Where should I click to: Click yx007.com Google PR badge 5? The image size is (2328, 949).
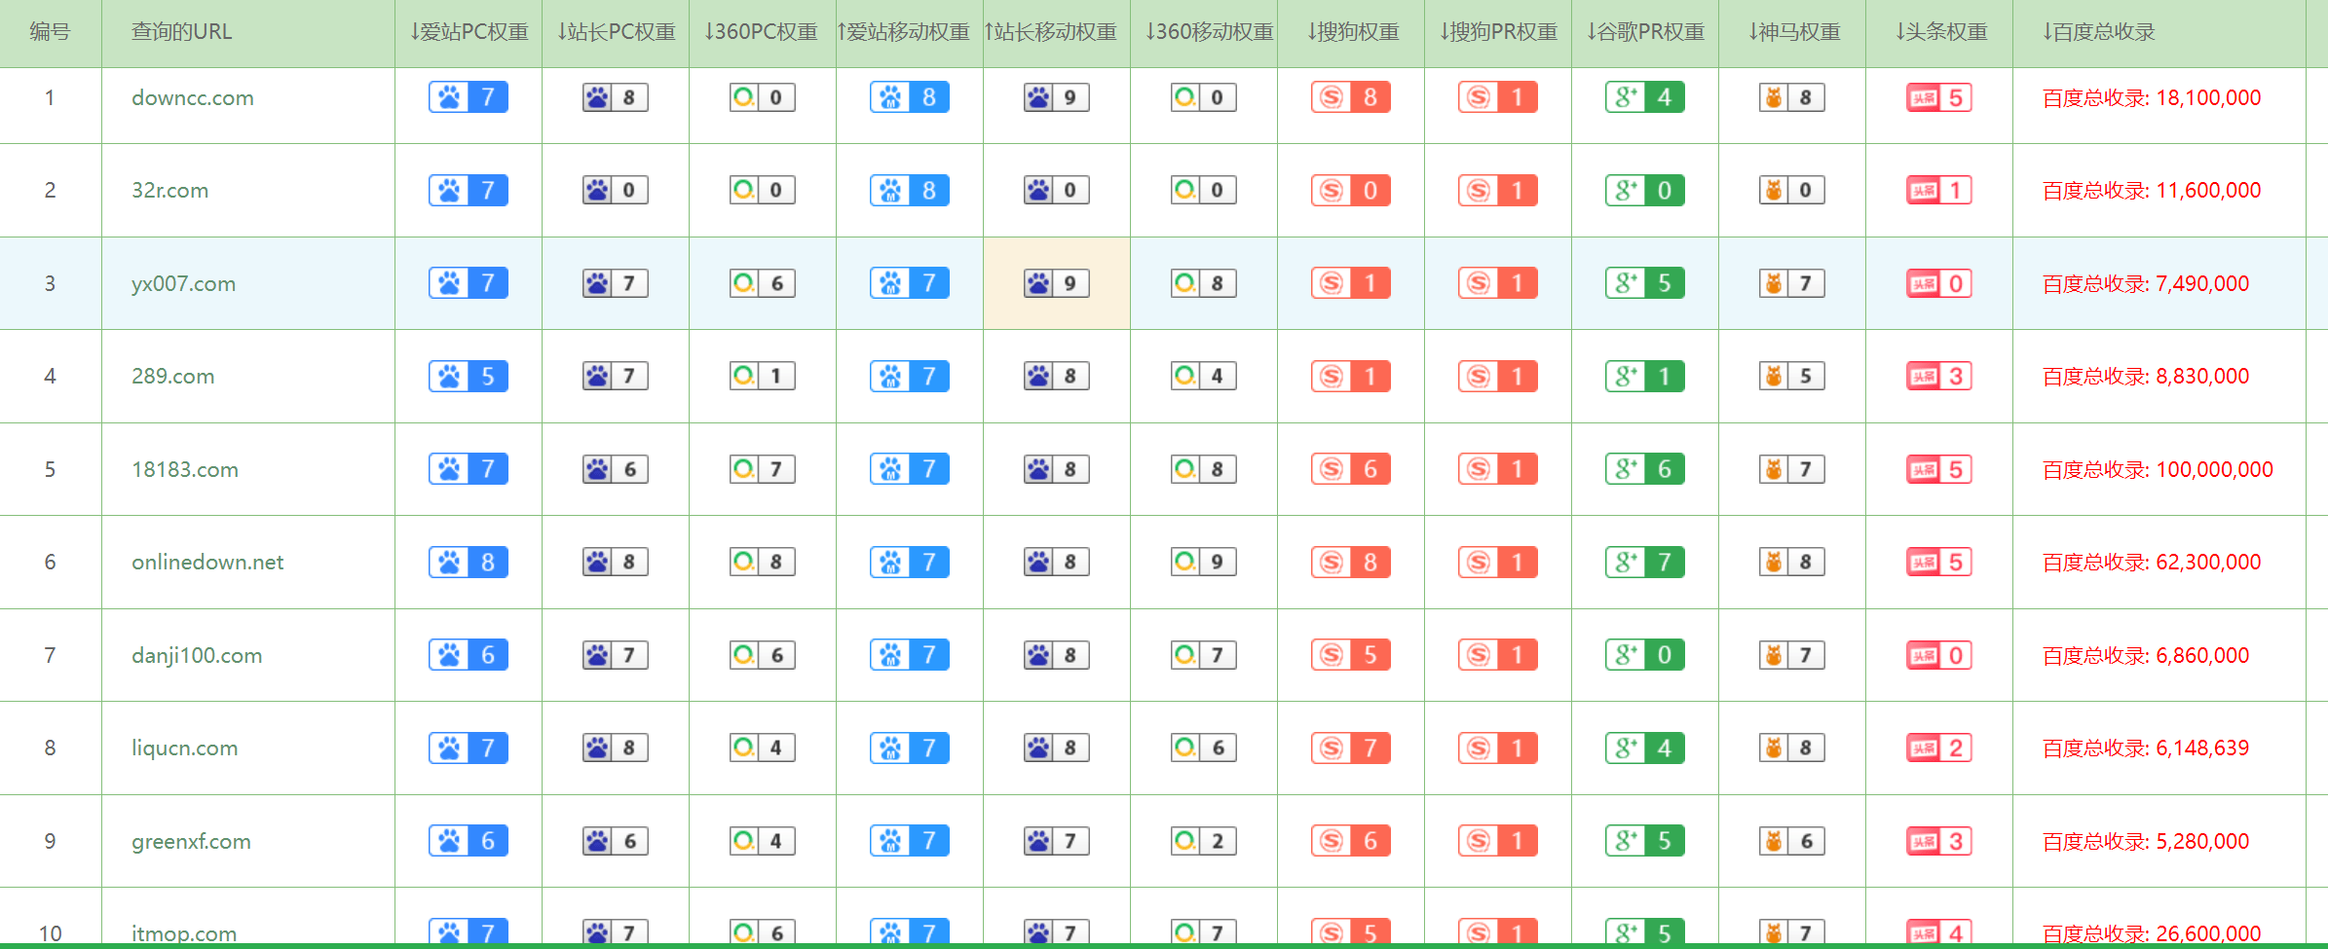(x=1645, y=283)
